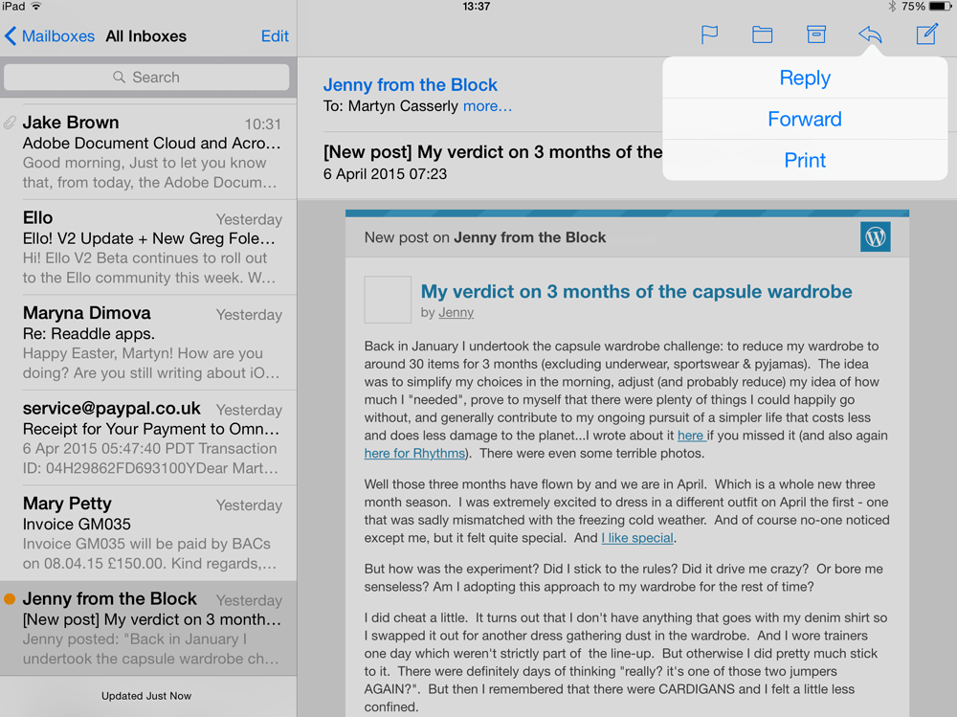
Task: Select Reply from the action menu
Action: (805, 78)
